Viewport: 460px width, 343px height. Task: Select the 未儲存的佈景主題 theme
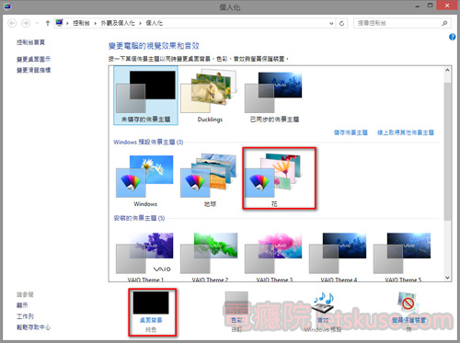click(x=145, y=96)
